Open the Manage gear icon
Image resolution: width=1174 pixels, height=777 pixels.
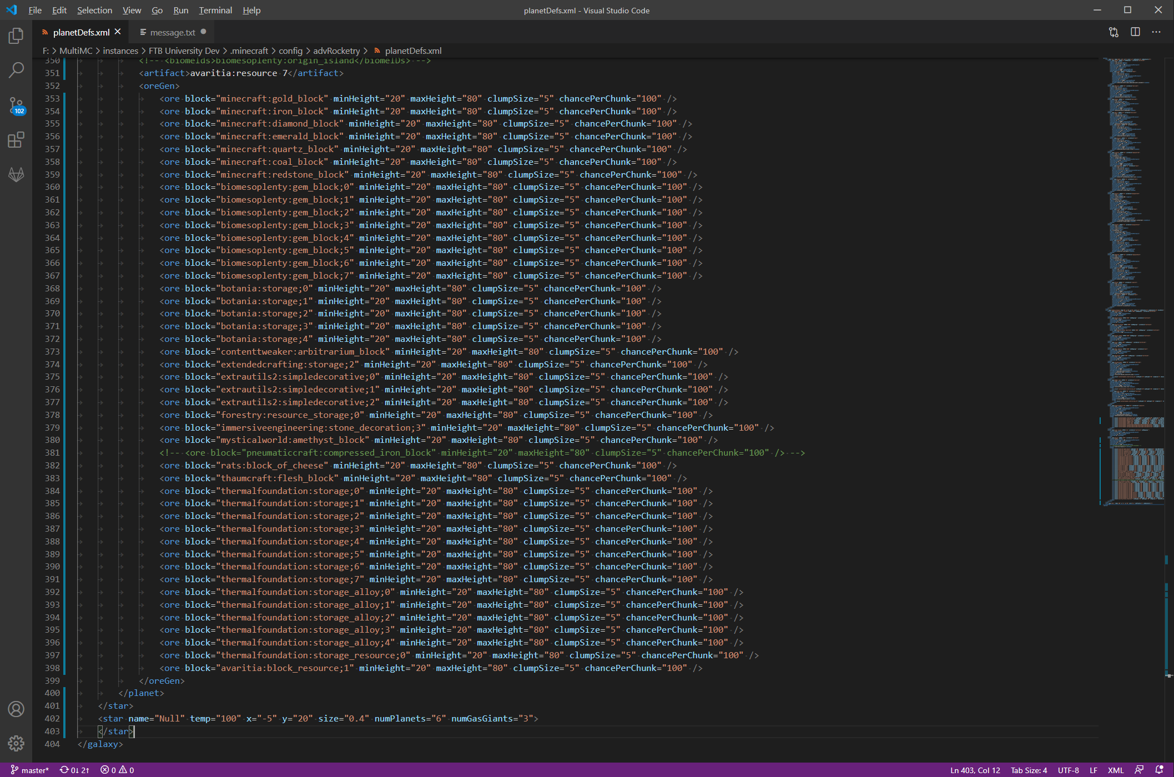point(16,743)
